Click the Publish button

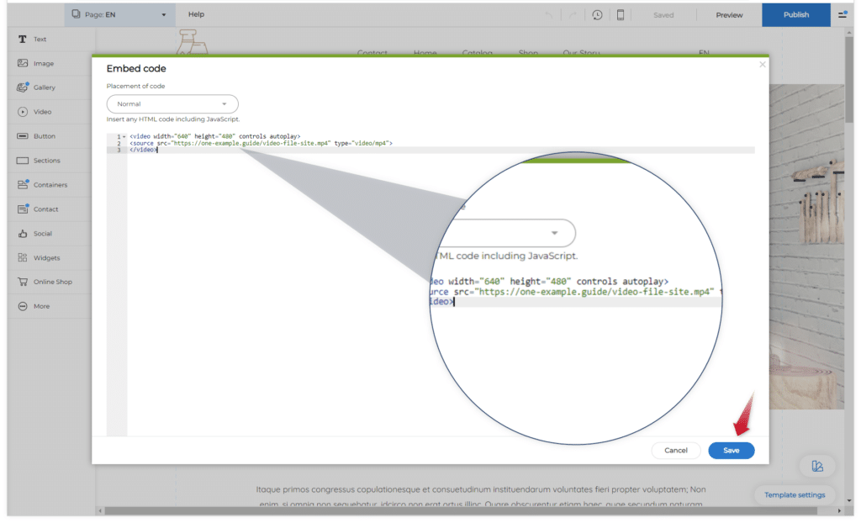(795, 15)
